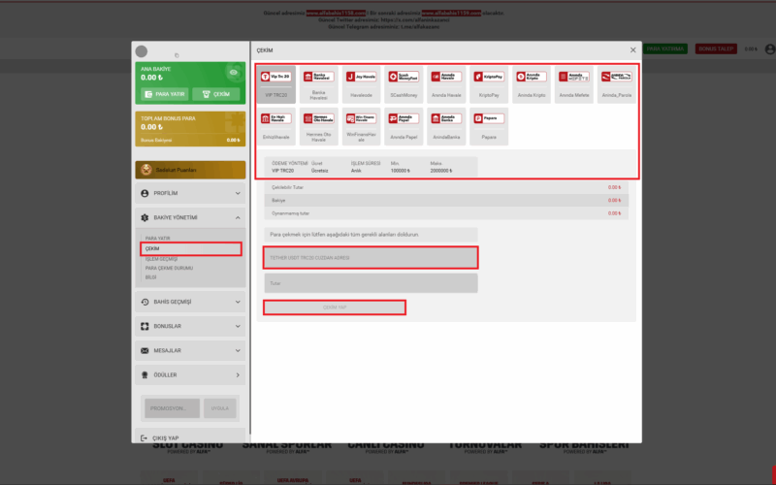
Task: Click the grey profile avatar circle
Action: [x=141, y=51]
